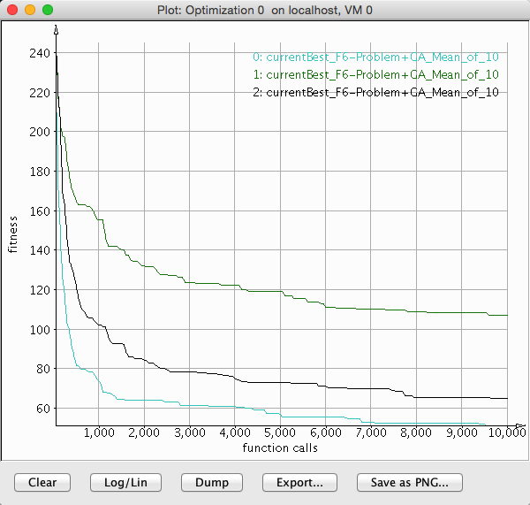Click the Clear button
Image resolution: width=530 pixels, height=505 pixels.
click(42, 482)
